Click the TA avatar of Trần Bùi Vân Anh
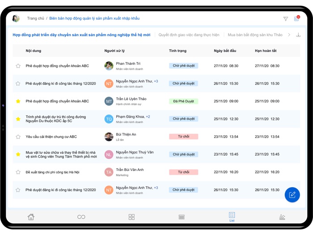The image size is (313, 235). 109,172
